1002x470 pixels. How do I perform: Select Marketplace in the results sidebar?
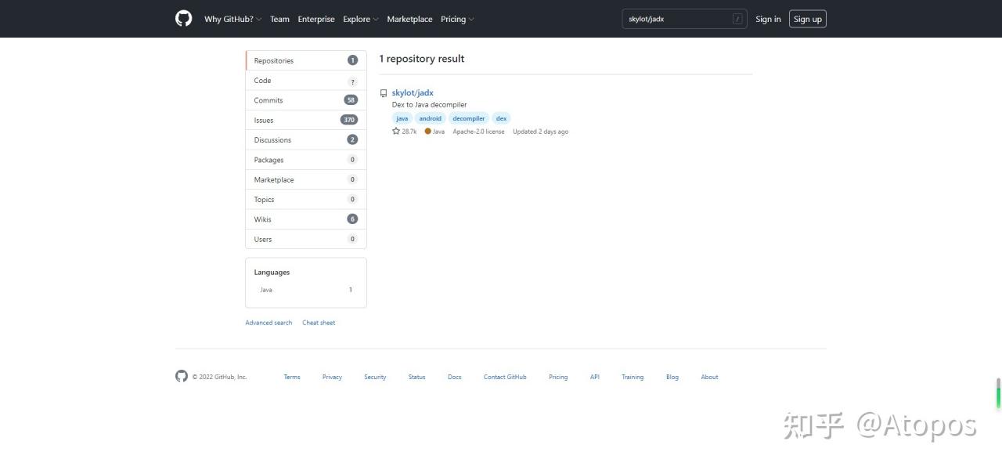click(x=306, y=179)
